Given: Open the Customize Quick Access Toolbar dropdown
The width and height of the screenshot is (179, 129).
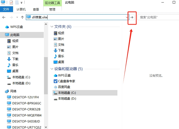Looking at the screenshot, I should tap(21, 3).
